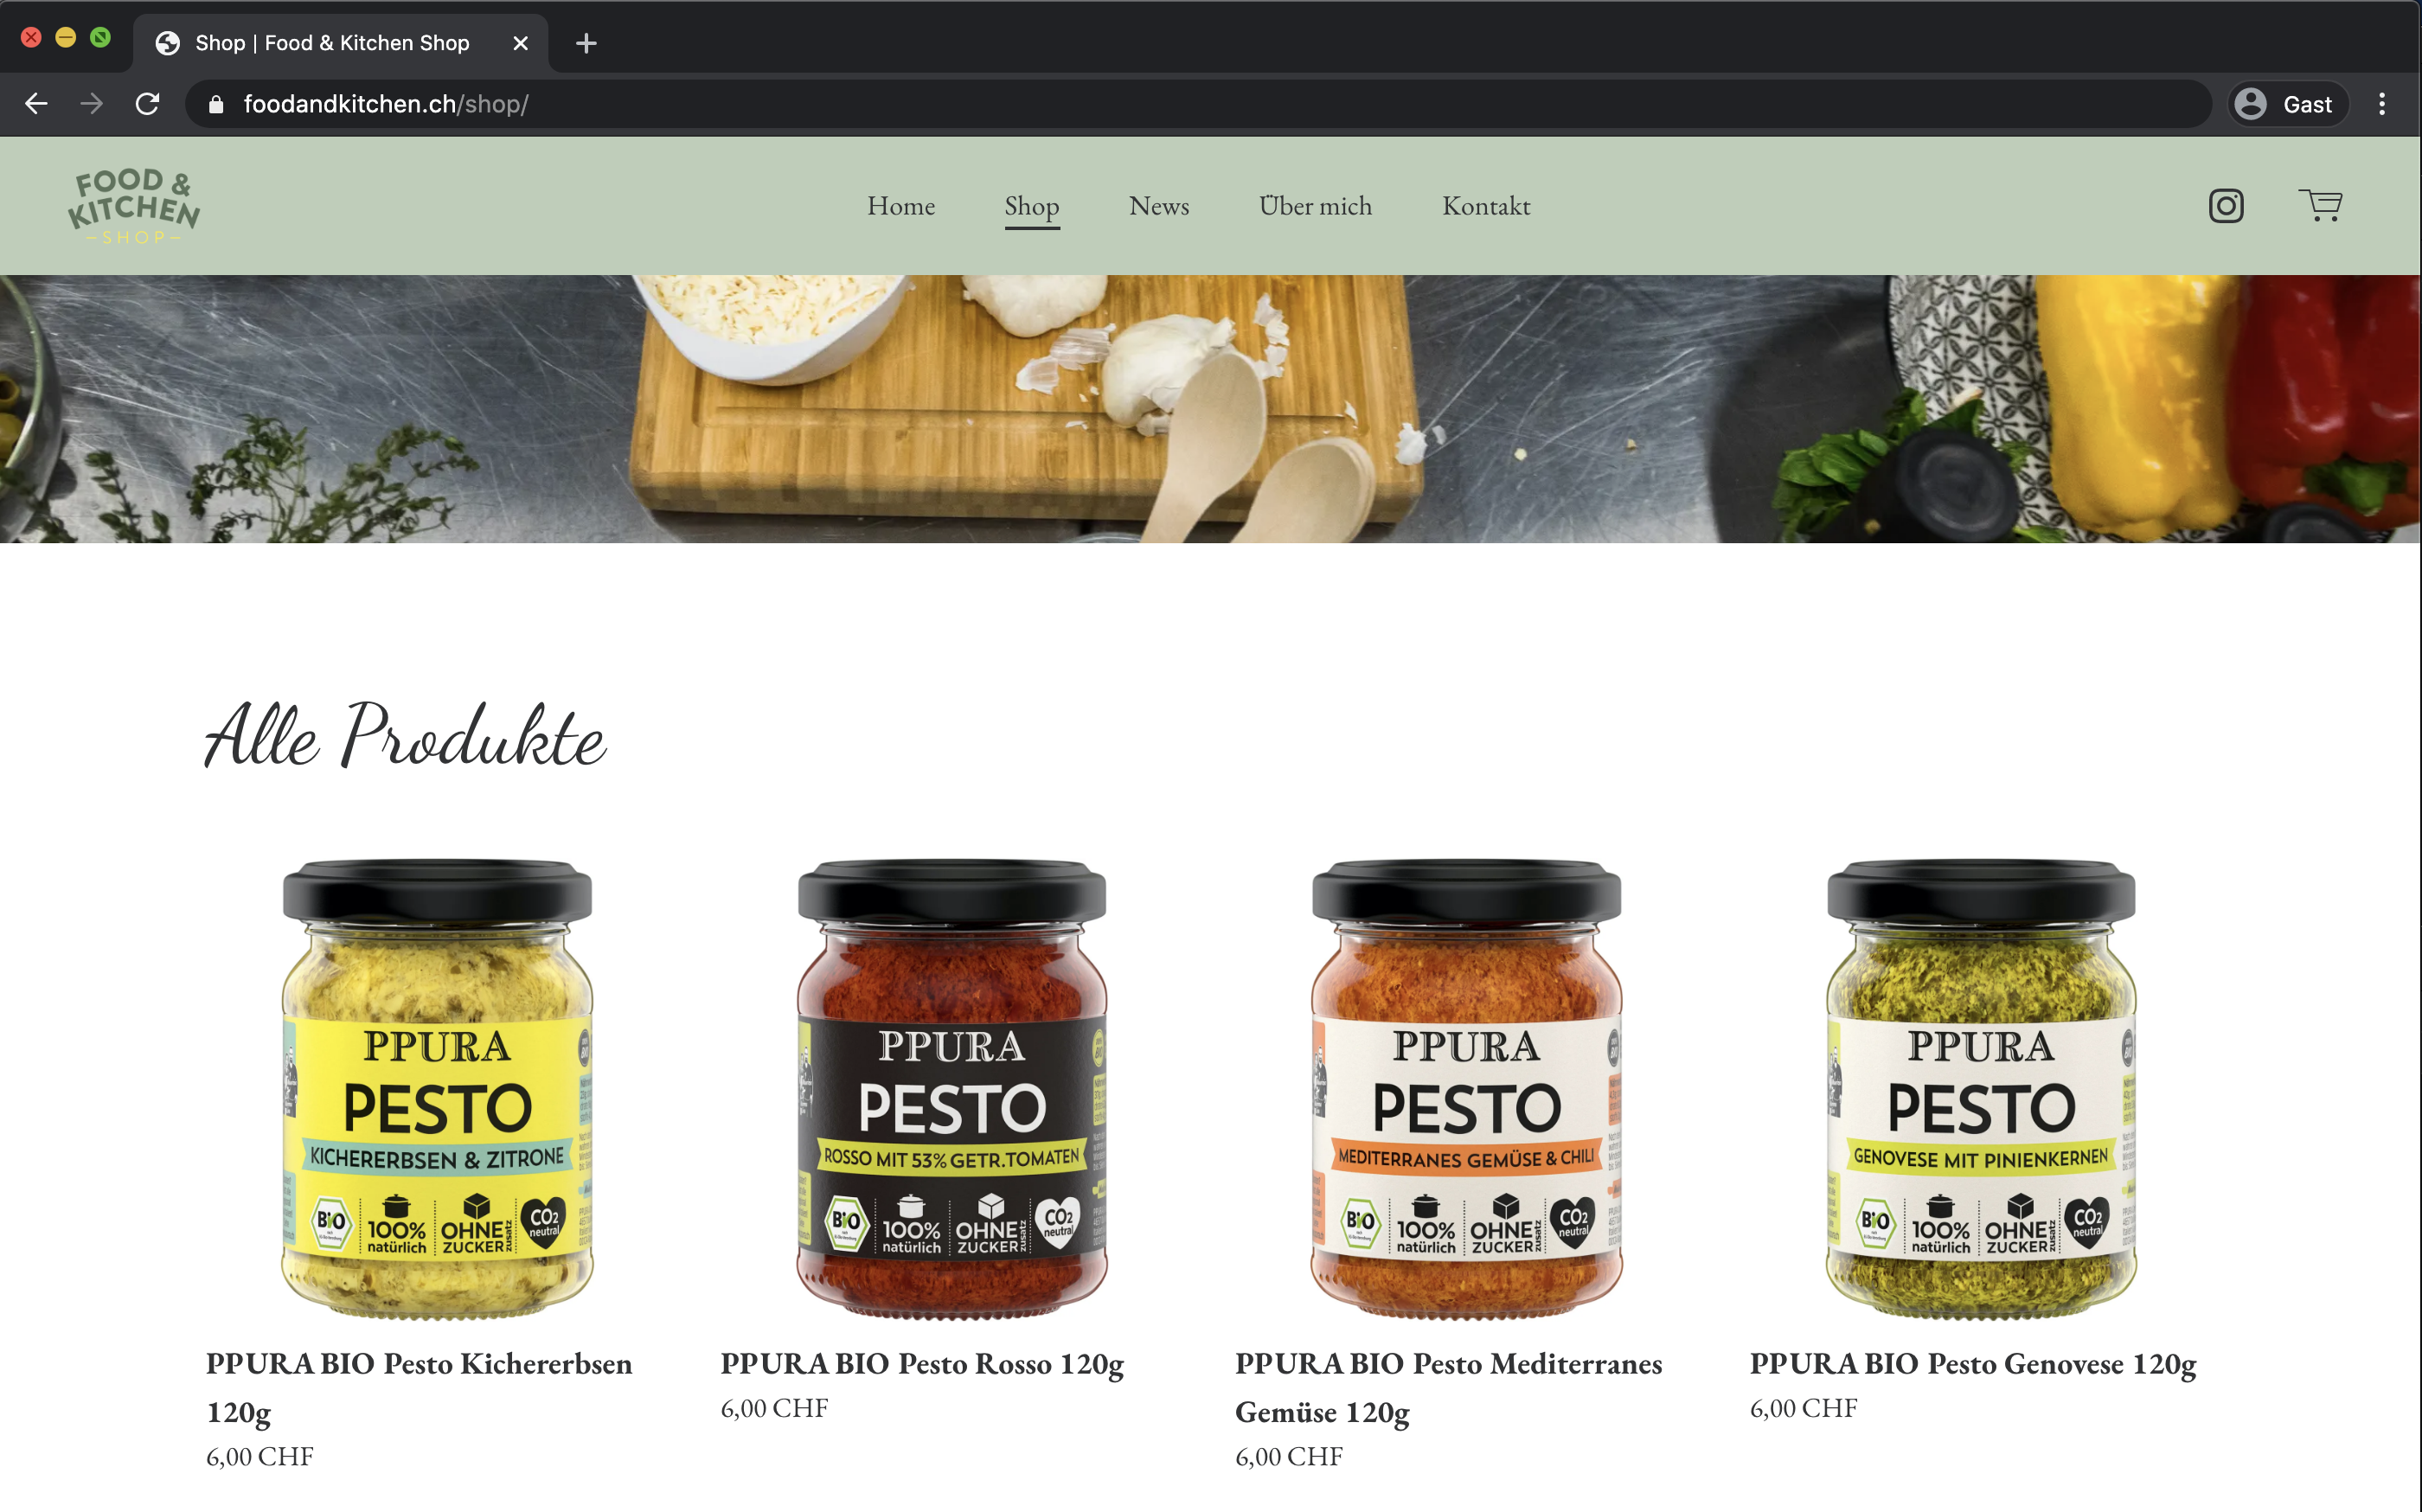Open the shopping cart icon
The image size is (2422, 1512).
2320,205
